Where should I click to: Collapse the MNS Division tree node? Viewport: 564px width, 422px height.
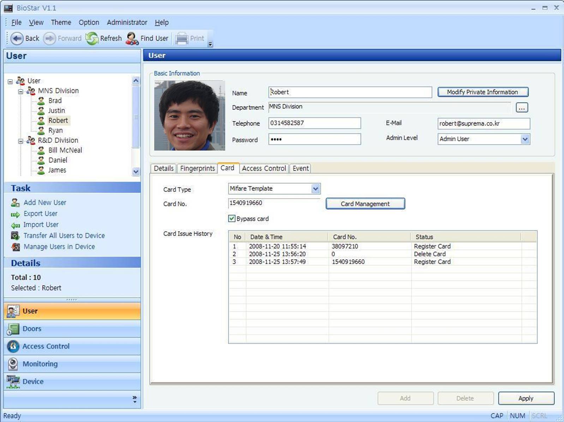pos(21,91)
